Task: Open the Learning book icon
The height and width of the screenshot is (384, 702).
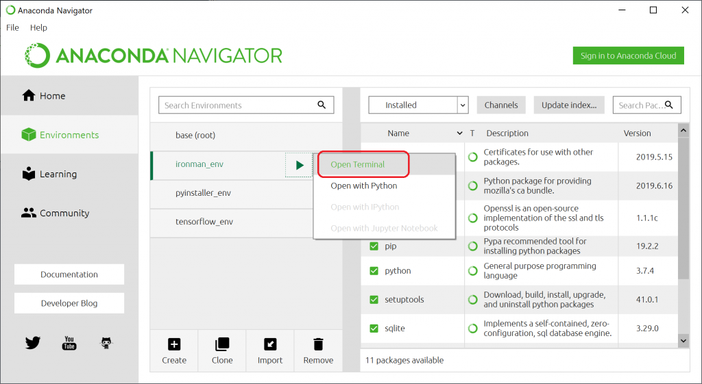Action: click(29, 173)
